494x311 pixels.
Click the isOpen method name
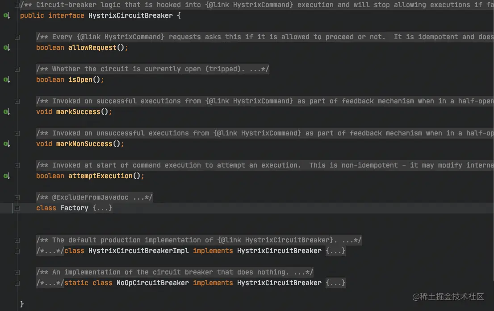pyautogui.click(x=80, y=79)
